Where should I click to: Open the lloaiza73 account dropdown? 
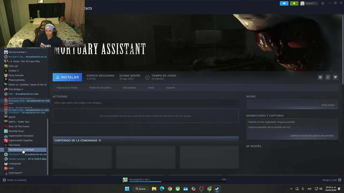pyautogui.click(x=309, y=3)
